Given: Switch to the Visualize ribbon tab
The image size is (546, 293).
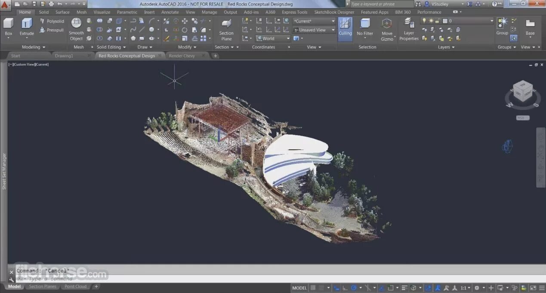Looking at the screenshot, I should tap(102, 12).
